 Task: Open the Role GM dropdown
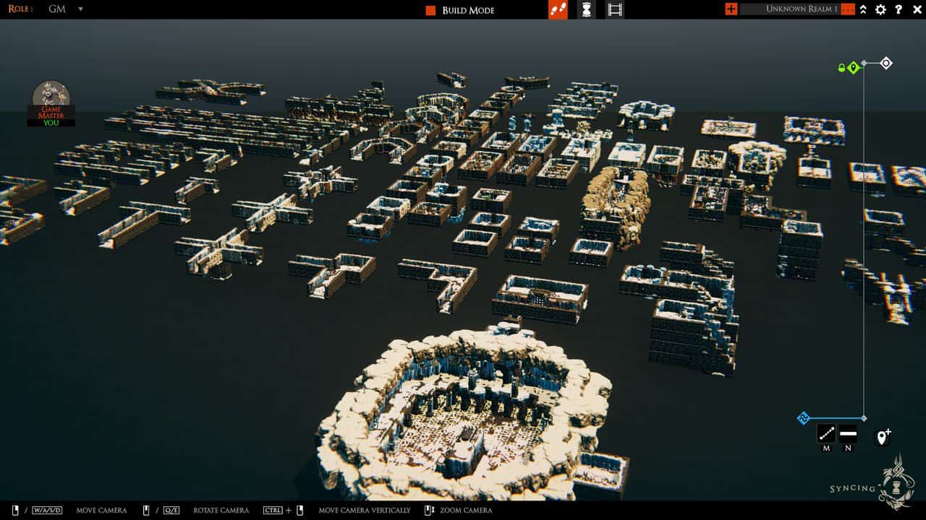pyautogui.click(x=80, y=9)
